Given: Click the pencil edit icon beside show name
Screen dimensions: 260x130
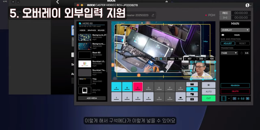Looking at the screenshot, I should pos(153,15).
